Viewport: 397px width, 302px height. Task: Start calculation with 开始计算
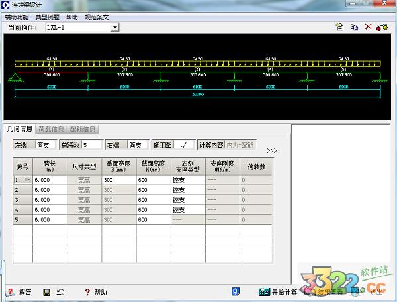click(x=278, y=292)
